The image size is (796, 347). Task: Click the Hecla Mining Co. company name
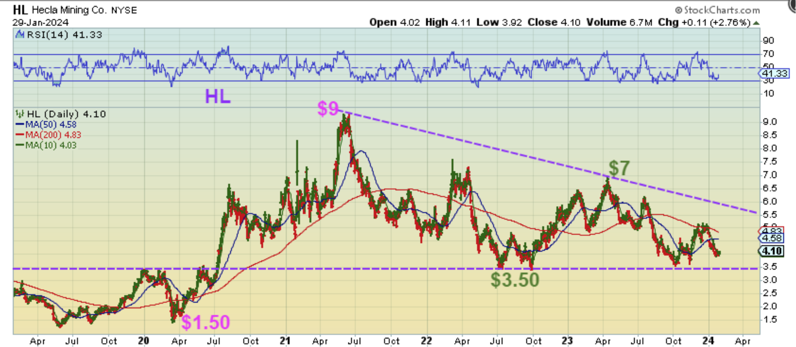click(x=69, y=10)
